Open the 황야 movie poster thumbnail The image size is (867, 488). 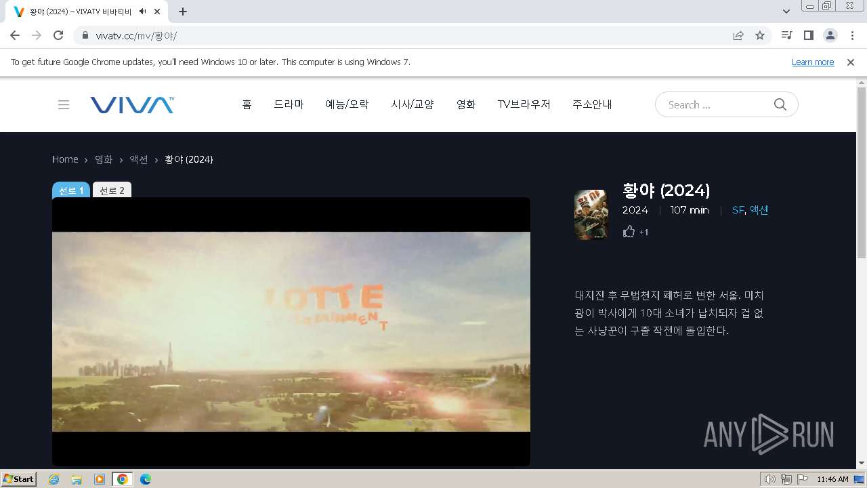pyautogui.click(x=591, y=215)
